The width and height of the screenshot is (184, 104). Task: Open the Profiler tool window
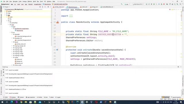[39, 97]
